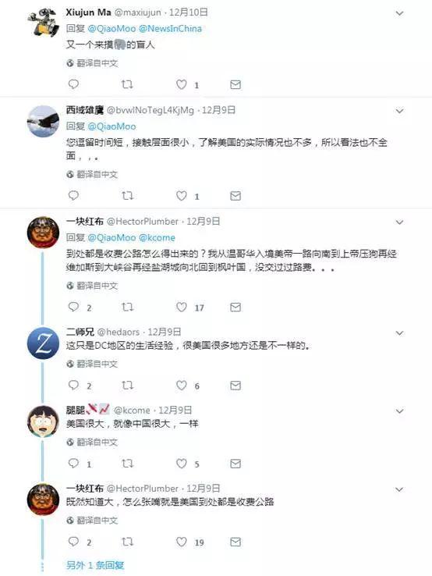
Task: Open eagle avatar of 西域雄鹰
Action: (x=44, y=121)
